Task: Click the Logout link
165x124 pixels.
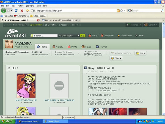Action: [x=75, y=25]
